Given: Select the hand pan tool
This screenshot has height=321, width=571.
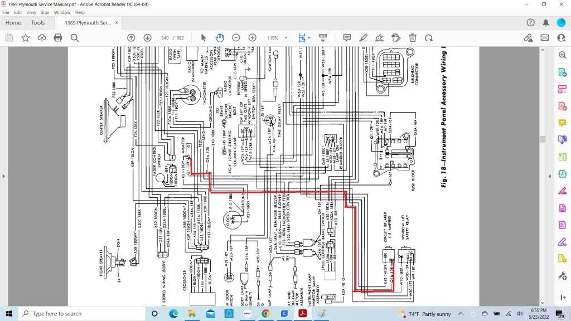Looking at the screenshot, I should 220,38.
